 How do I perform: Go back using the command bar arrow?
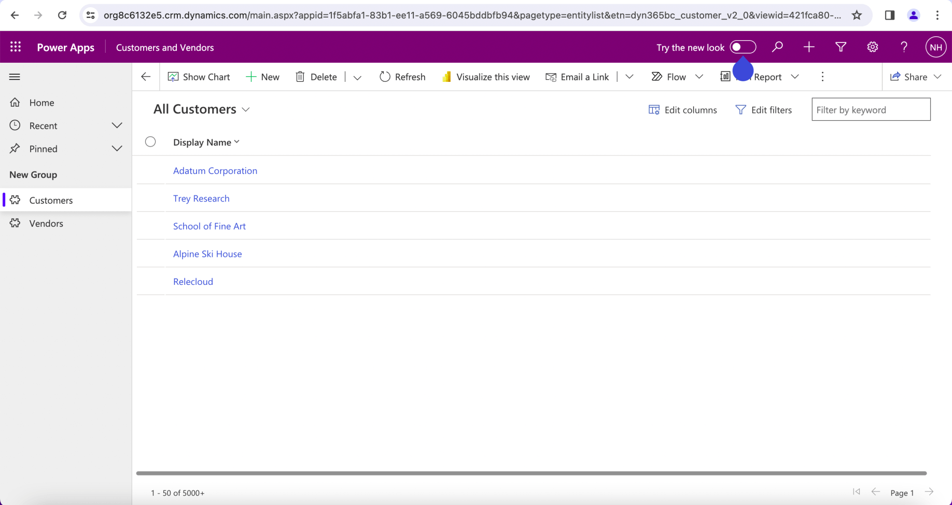(x=146, y=77)
